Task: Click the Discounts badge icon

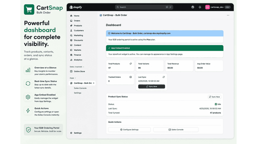Action: pyautogui.click(x=71, y=40)
